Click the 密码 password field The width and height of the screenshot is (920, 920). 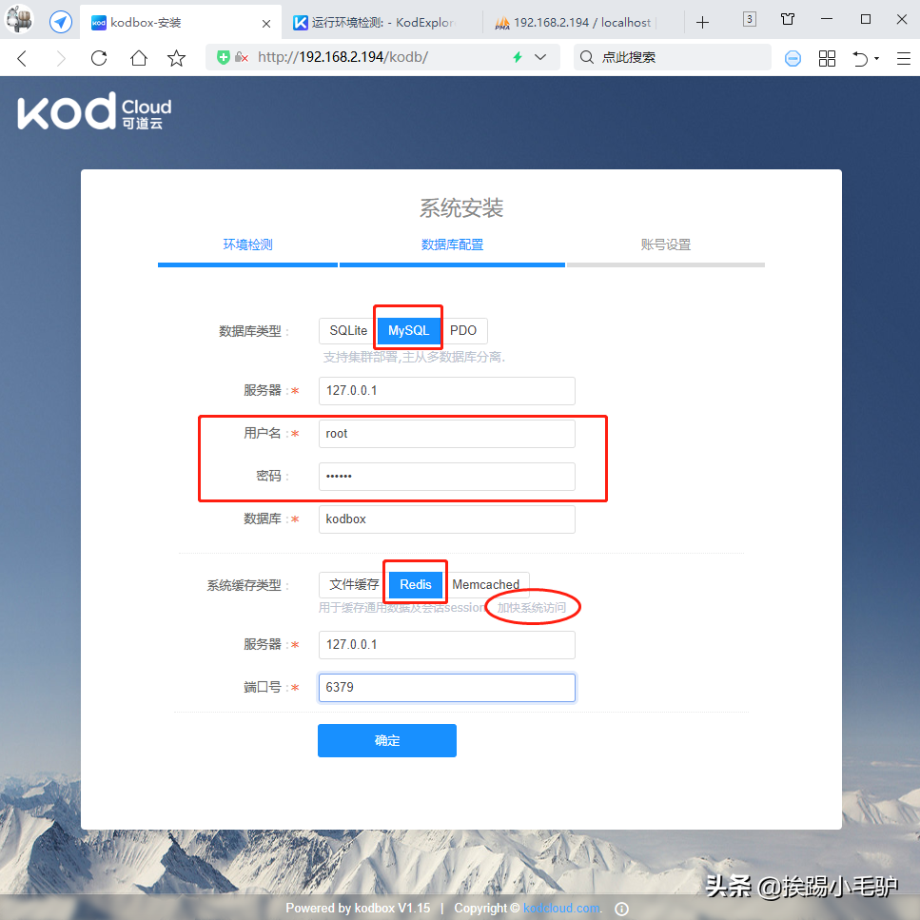coord(446,477)
